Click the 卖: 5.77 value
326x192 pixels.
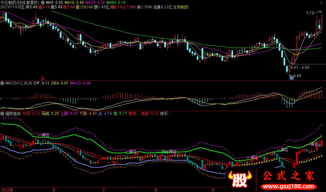click(120, 114)
